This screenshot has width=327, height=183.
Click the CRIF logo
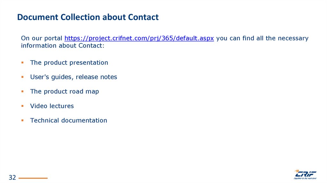pyautogui.click(x=305, y=173)
